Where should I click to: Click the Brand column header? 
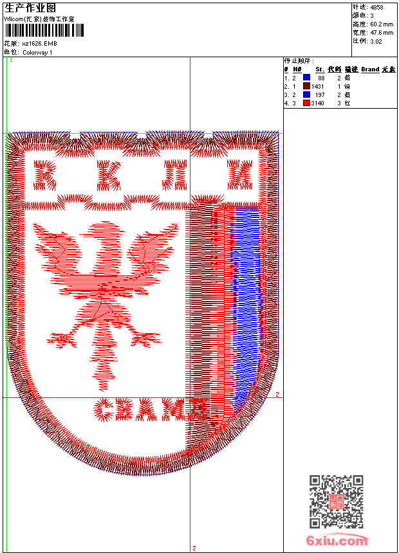click(370, 69)
